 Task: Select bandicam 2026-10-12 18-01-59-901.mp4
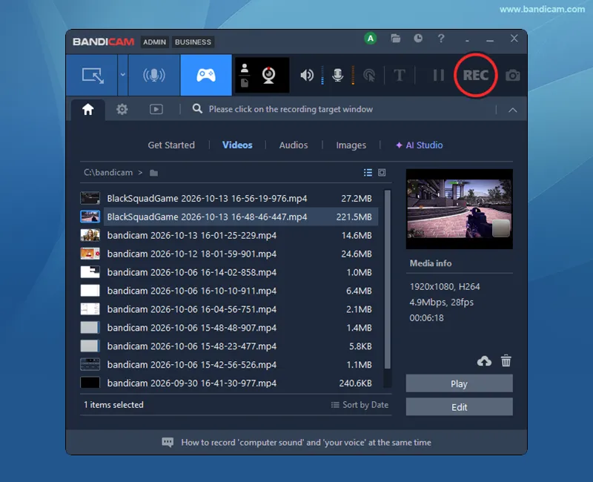coord(229,254)
